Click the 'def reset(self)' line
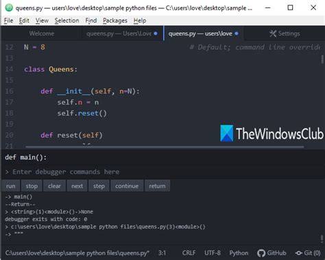325x260 pixels. (x=71, y=135)
